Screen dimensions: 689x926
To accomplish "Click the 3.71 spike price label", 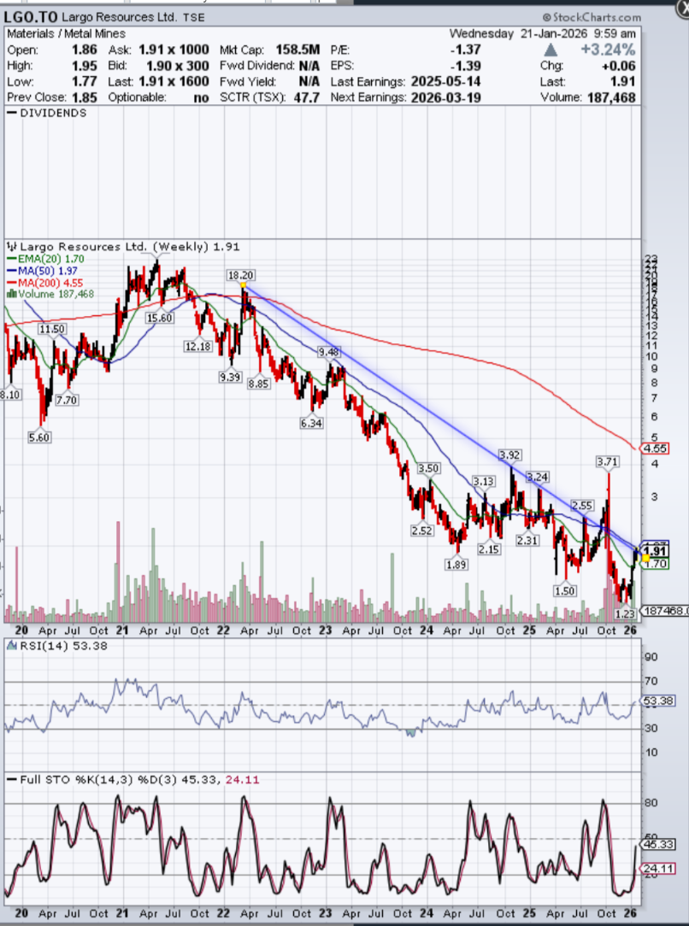I will (608, 462).
